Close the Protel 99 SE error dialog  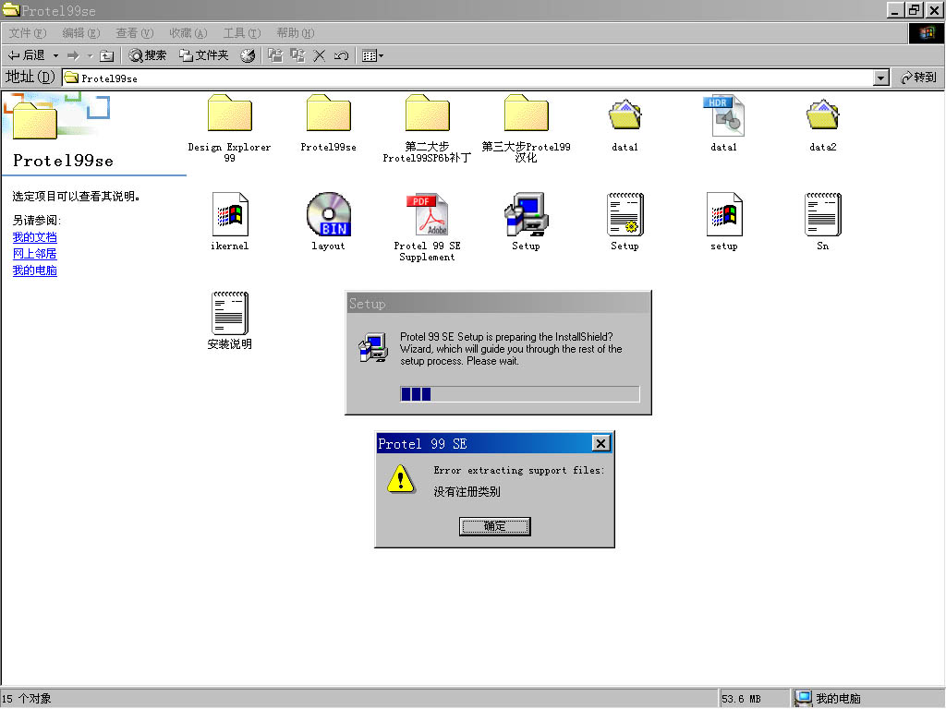pos(600,444)
